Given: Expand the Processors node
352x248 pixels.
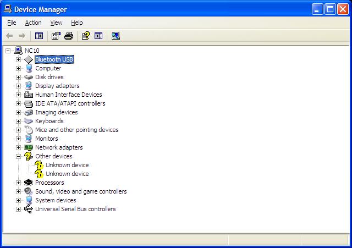Looking at the screenshot, I should point(18,183).
